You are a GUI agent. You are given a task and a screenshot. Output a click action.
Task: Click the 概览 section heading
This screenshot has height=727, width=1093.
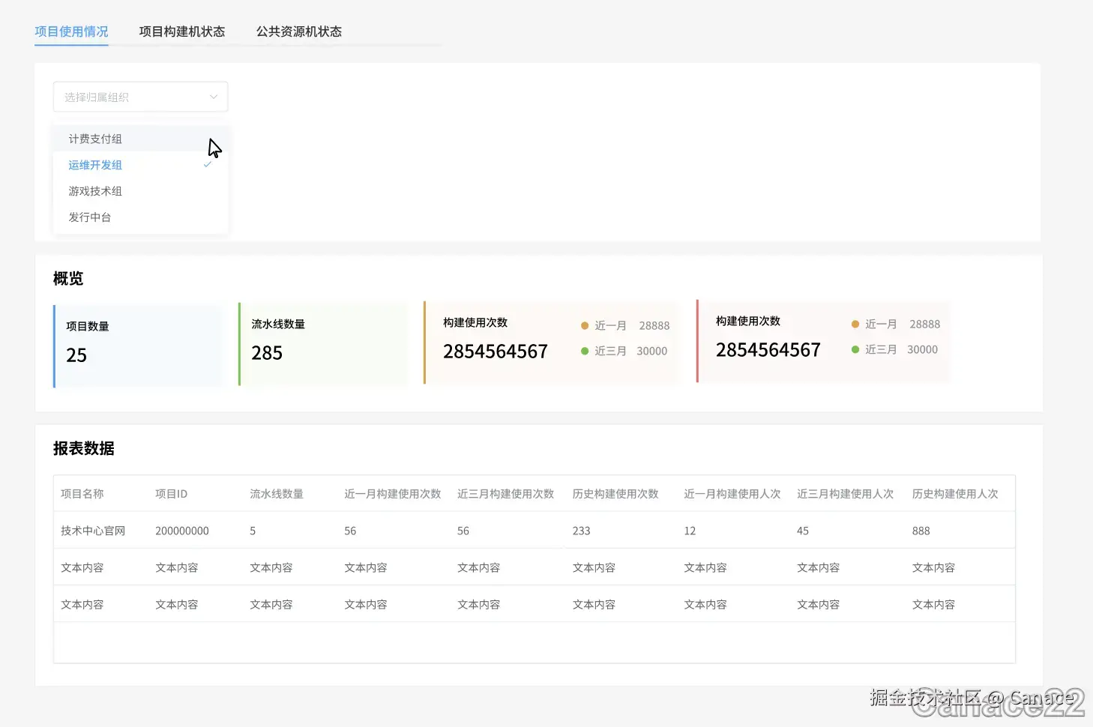click(x=68, y=279)
